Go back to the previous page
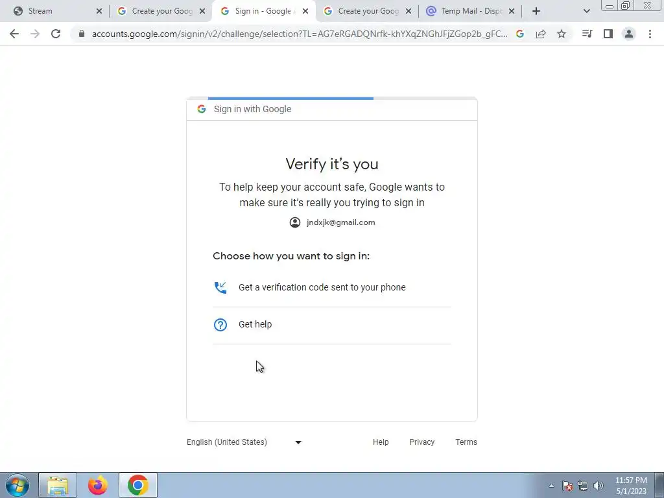 [x=14, y=34]
